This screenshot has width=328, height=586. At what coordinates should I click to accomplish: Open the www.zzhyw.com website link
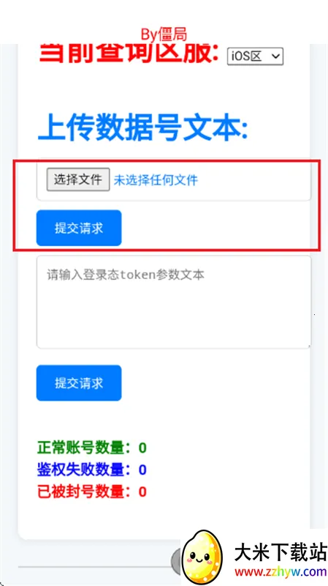281,572
